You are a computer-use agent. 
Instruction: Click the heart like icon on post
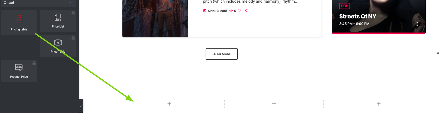click(239, 11)
